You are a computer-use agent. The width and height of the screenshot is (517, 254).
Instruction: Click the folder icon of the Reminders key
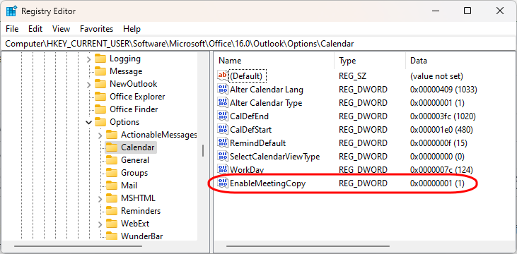click(112, 211)
